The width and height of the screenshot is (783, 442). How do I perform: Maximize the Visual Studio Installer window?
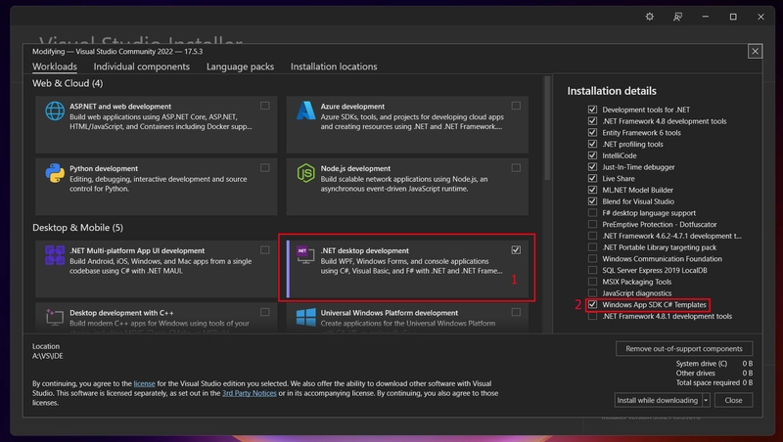click(x=733, y=17)
